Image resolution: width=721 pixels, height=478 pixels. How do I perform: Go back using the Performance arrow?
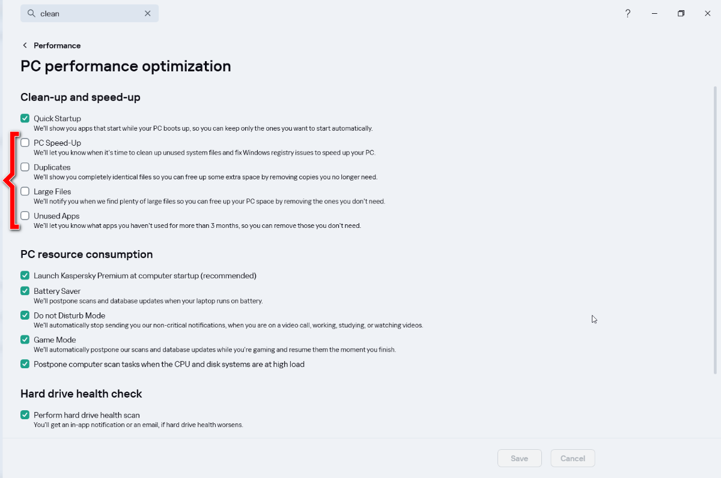click(25, 46)
